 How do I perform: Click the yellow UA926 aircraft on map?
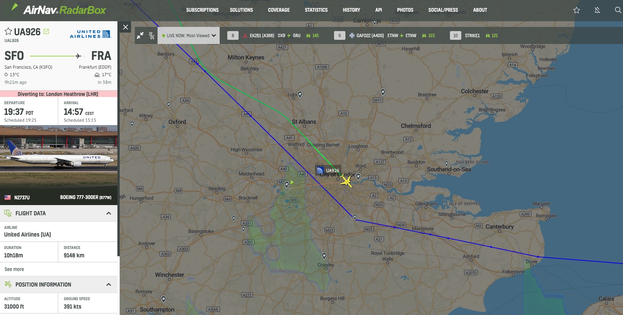tap(346, 181)
